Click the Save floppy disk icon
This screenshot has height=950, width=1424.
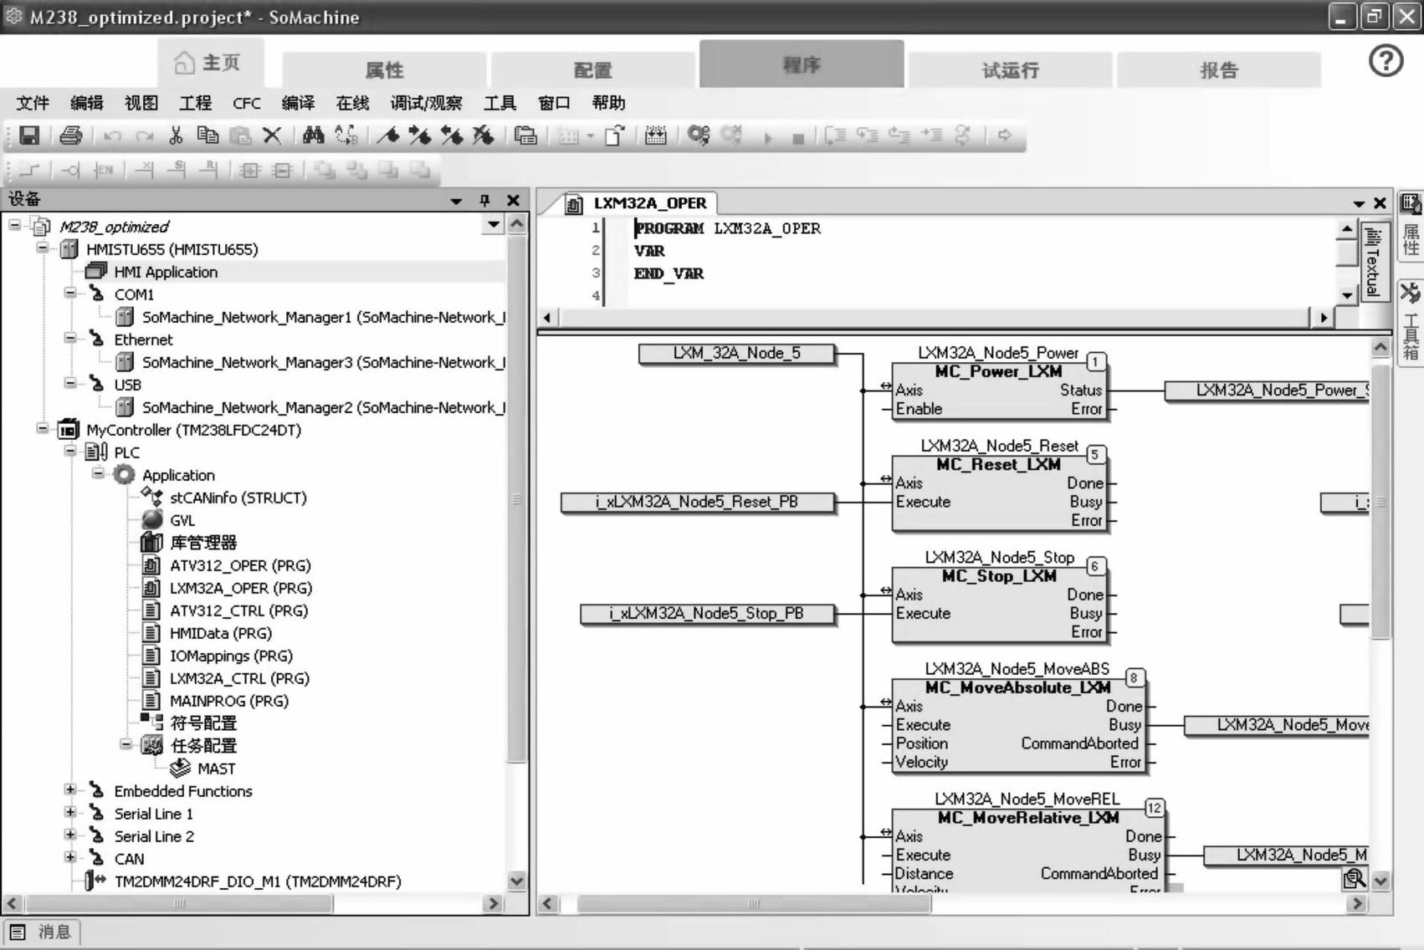pos(29,135)
